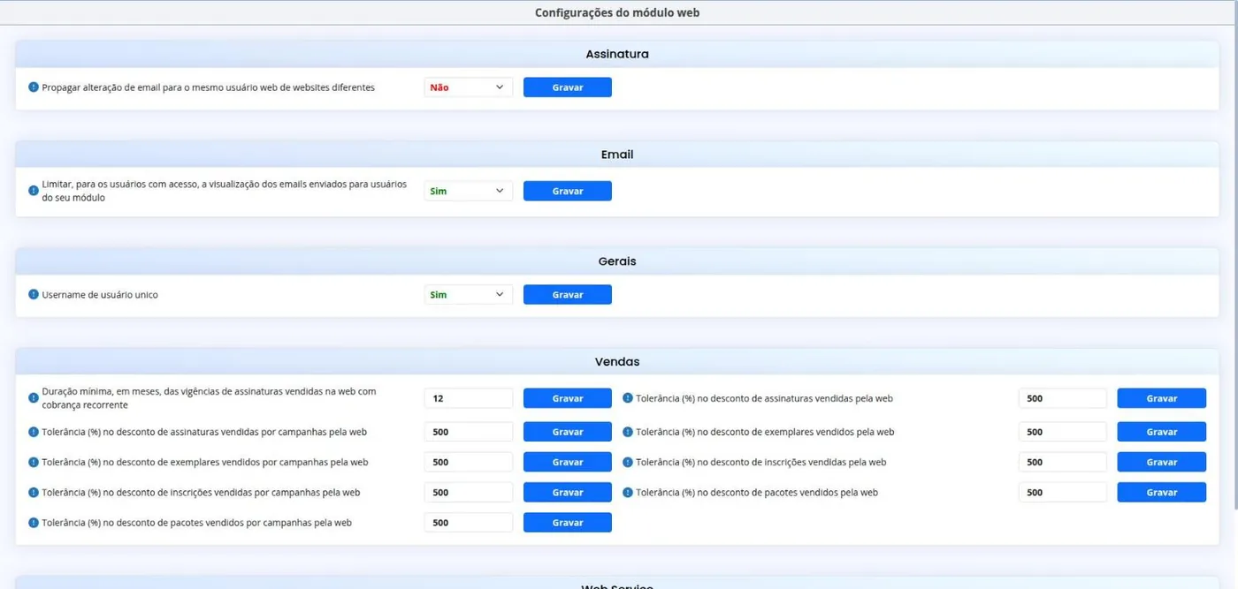
Task: Click label 'Username de usuário unico'
Action: tap(100, 294)
